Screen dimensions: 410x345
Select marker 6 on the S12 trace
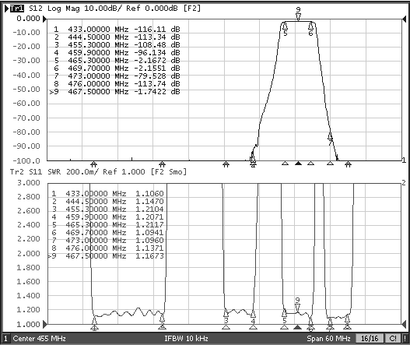(310, 26)
